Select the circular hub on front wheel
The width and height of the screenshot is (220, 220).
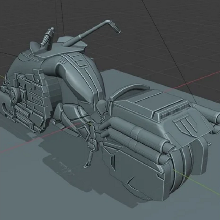13,92
